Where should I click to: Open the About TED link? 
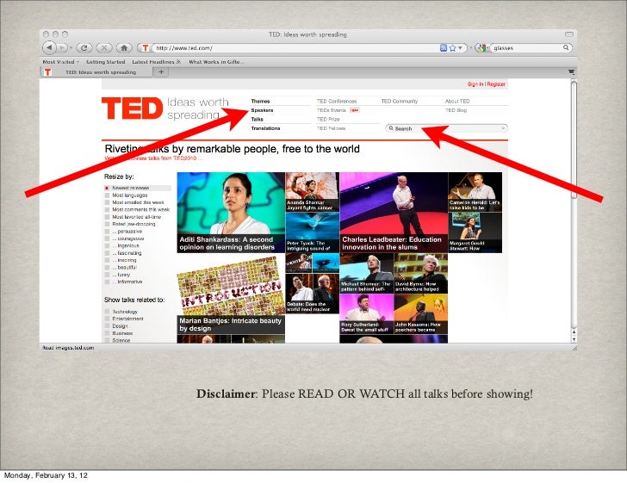[457, 101]
